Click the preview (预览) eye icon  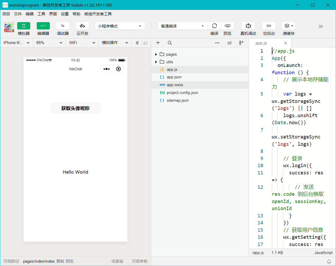[x=227, y=26]
